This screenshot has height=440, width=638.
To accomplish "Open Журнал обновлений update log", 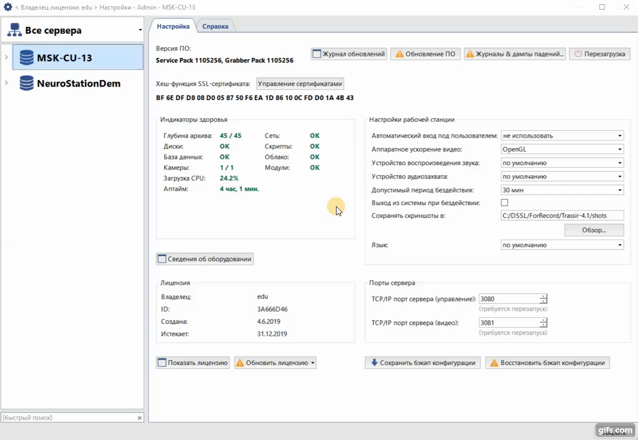I will coord(349,54).
